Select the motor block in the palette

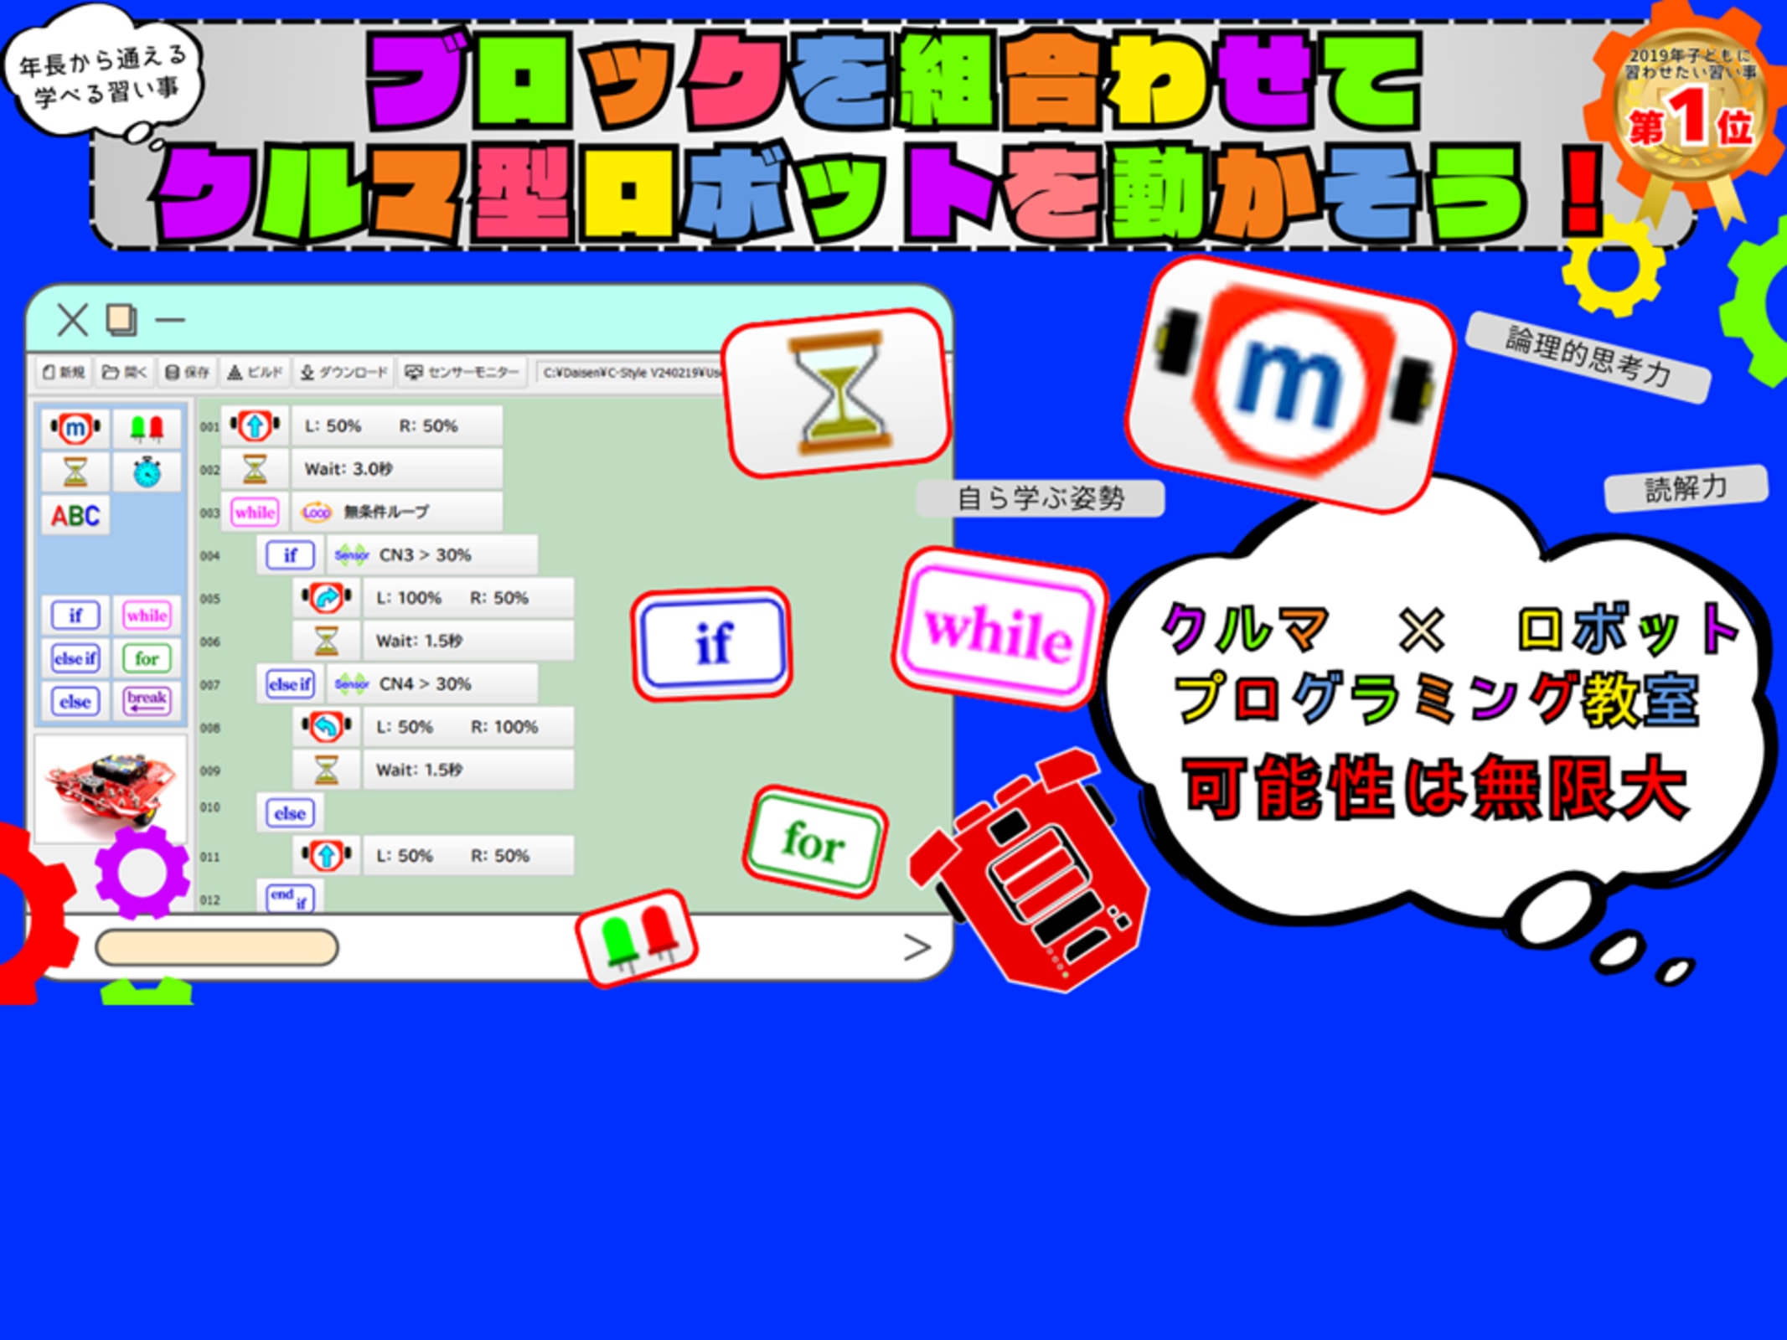75,429
